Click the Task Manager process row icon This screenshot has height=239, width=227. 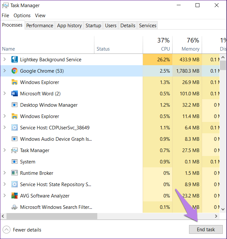15,150
